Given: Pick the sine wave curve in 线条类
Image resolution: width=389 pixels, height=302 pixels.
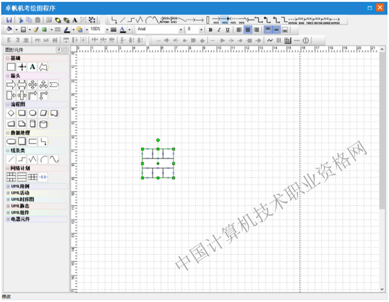Looking at the screenshot, I should (54, 159).
